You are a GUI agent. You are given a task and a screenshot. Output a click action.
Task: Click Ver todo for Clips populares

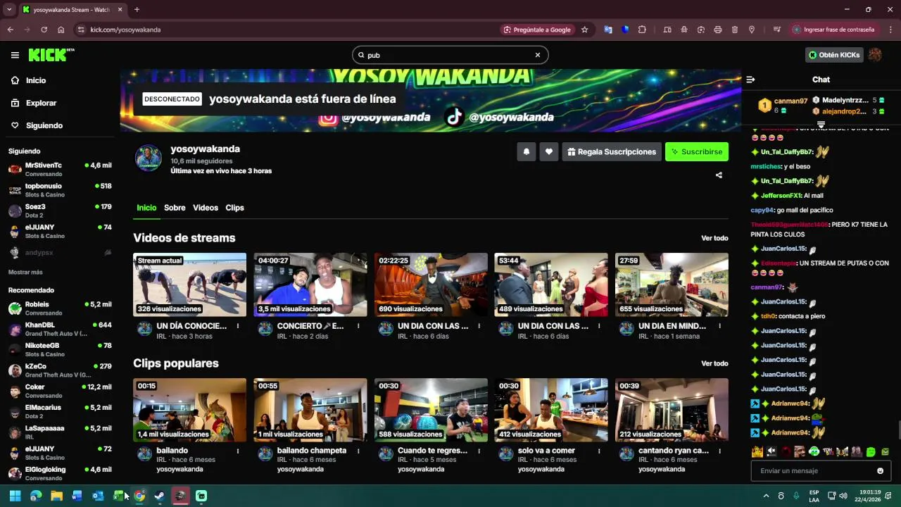pyautogui.click(x=714, y=363)
